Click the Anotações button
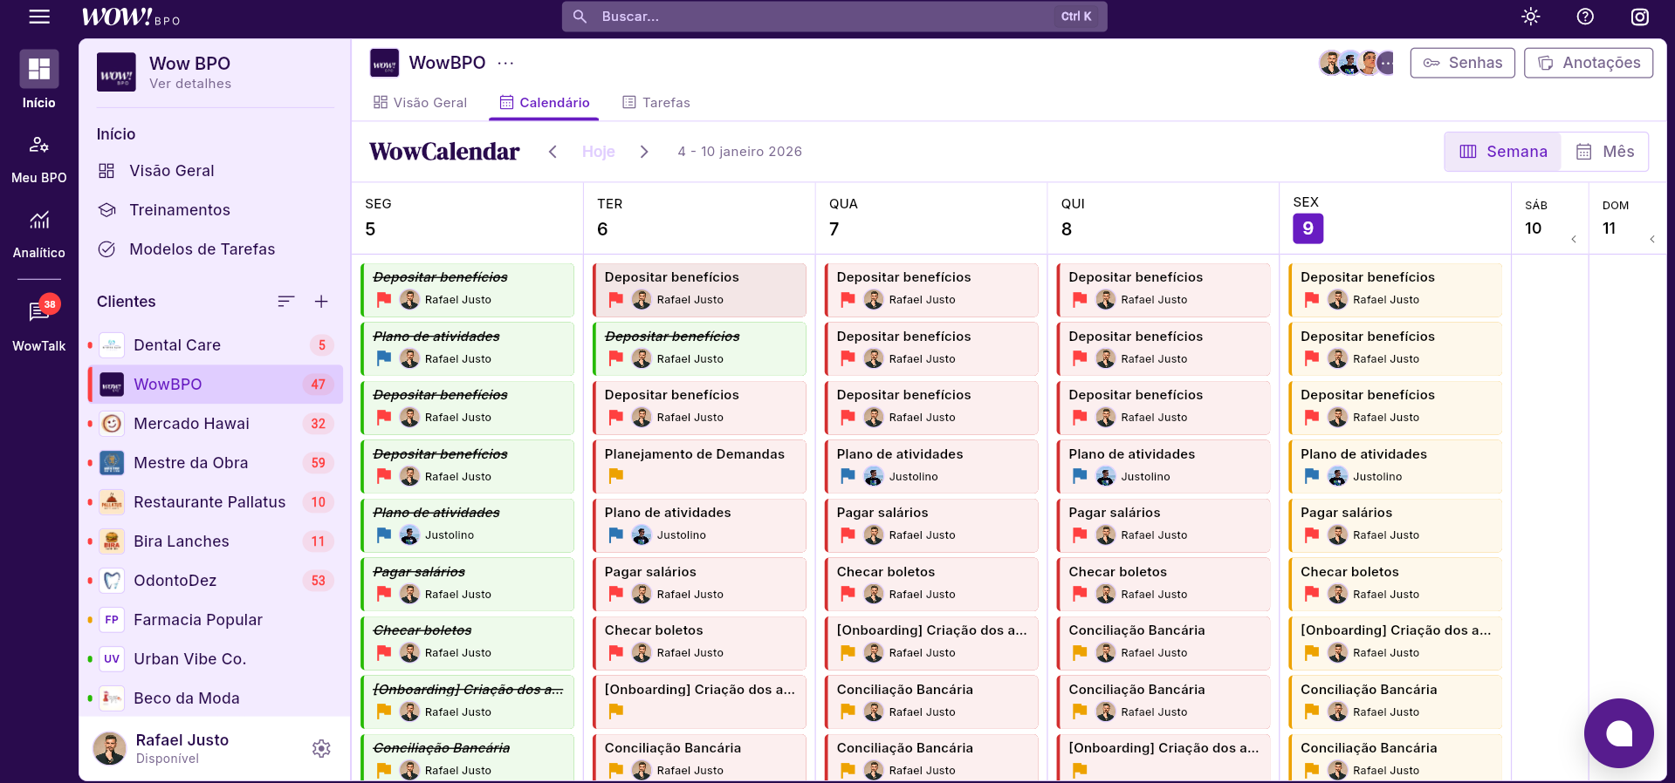 pos(1588,63)
